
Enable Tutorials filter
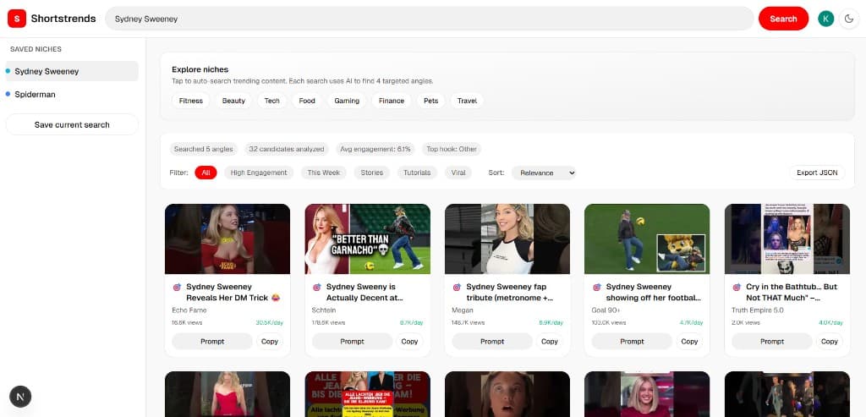[417, 173]
